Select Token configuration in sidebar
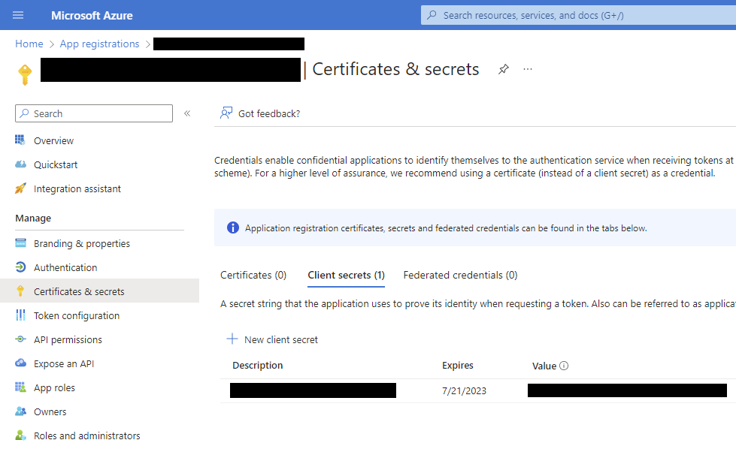Viewport: 736px width, 452px height. pos(77,315)
